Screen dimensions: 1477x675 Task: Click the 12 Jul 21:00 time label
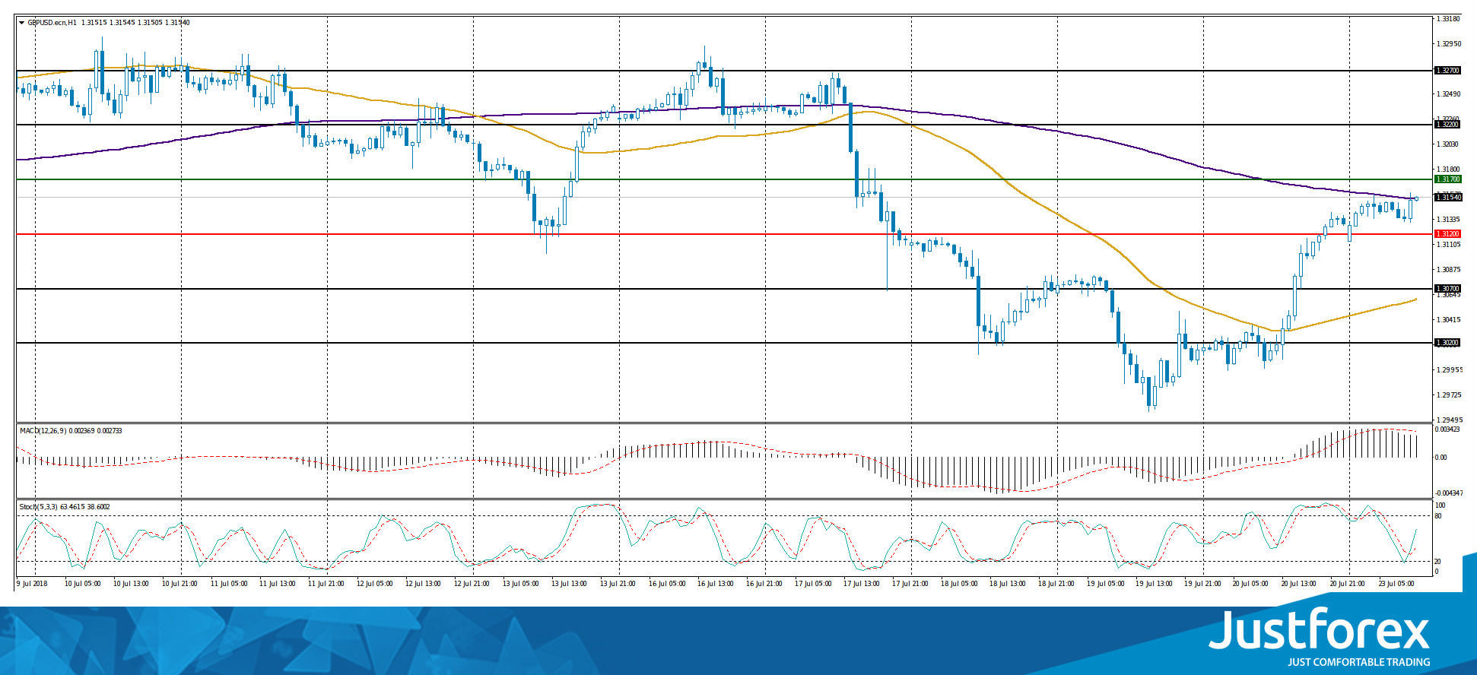pyautogui.click(x=472, y=584)
